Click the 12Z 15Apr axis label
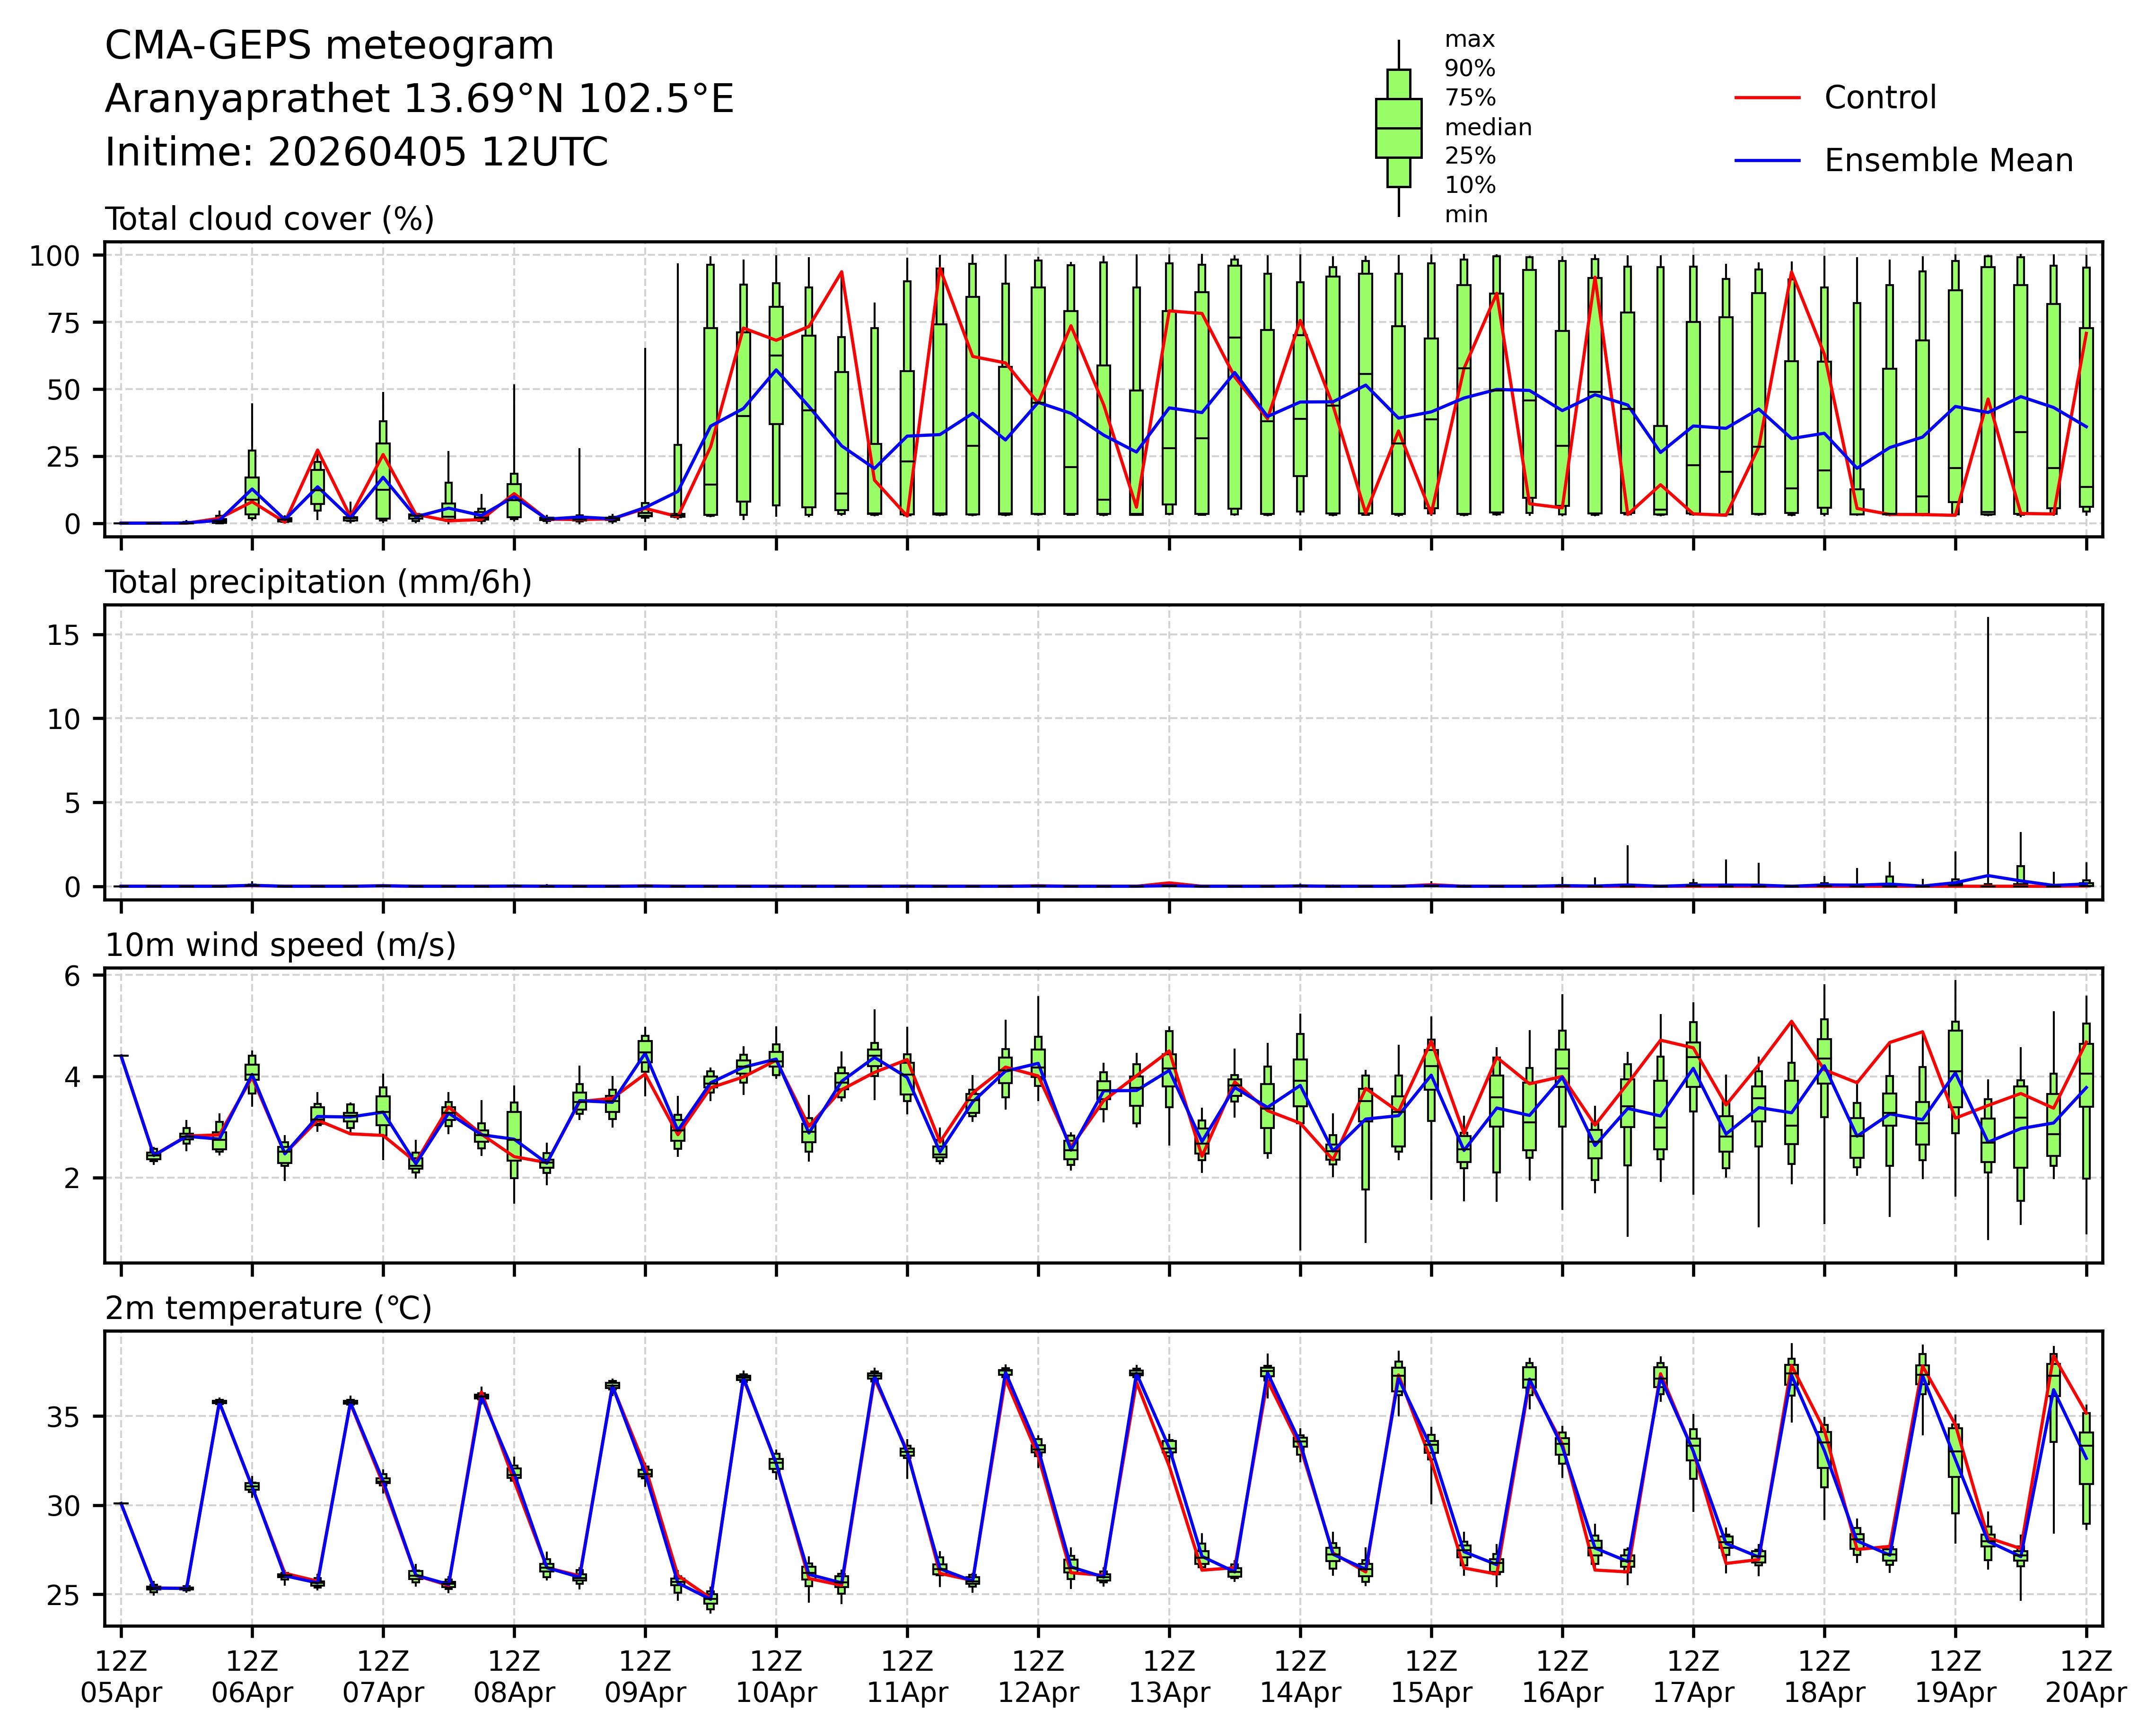Image resolution: width=2156 pixels, height=1736 pixels. pos(1431,1678)
